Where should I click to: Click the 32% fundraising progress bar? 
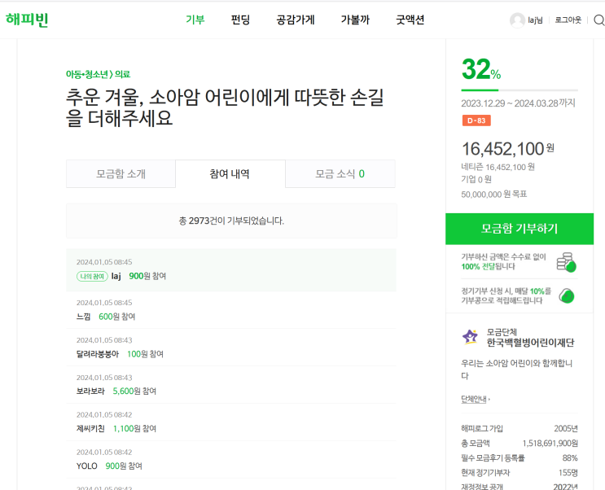click(520, 90)
